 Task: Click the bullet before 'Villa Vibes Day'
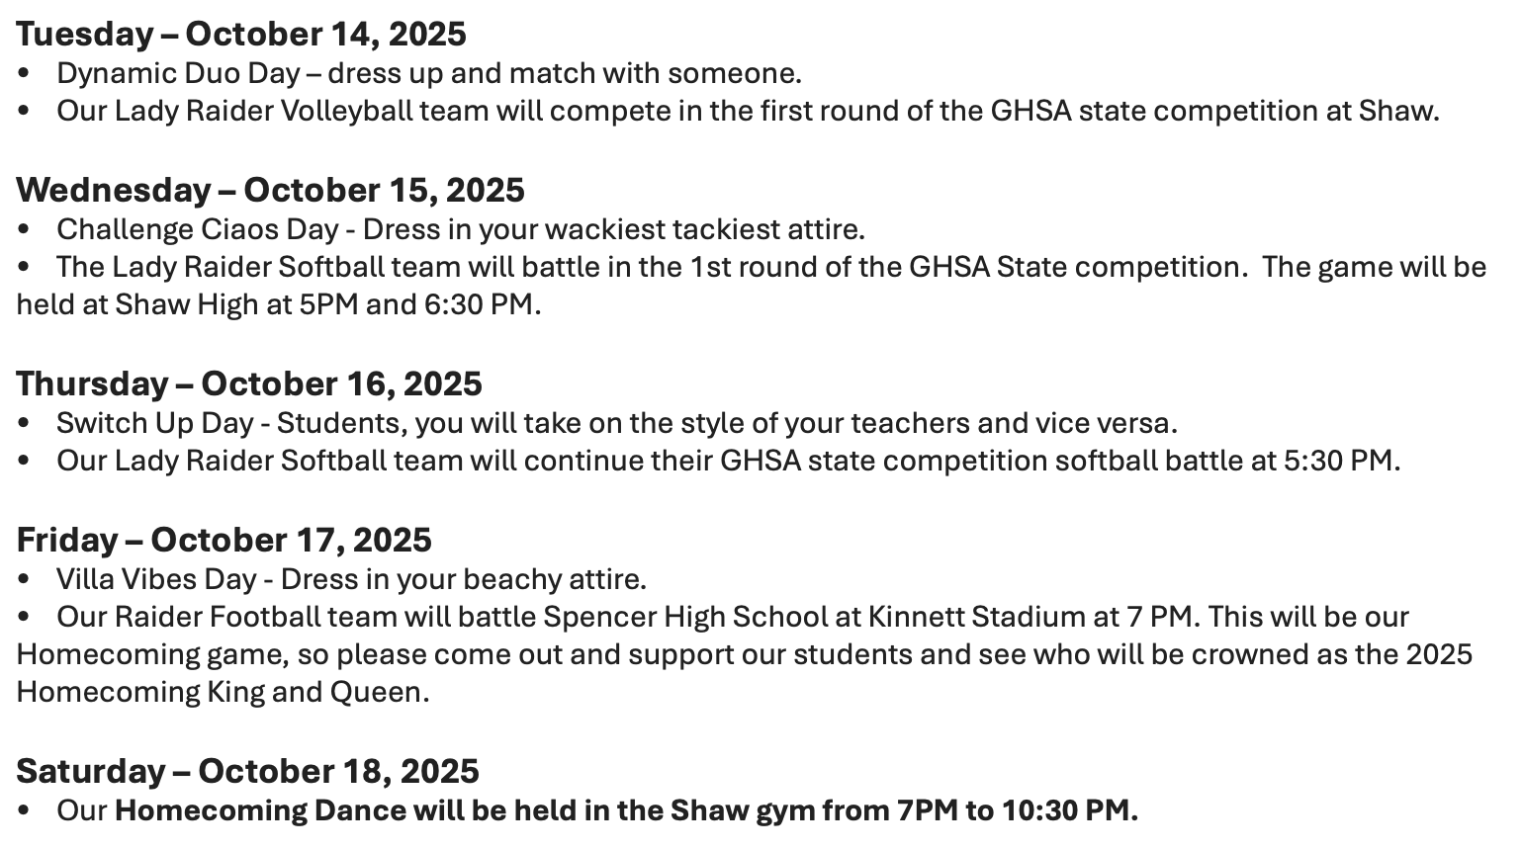[24, 579]
